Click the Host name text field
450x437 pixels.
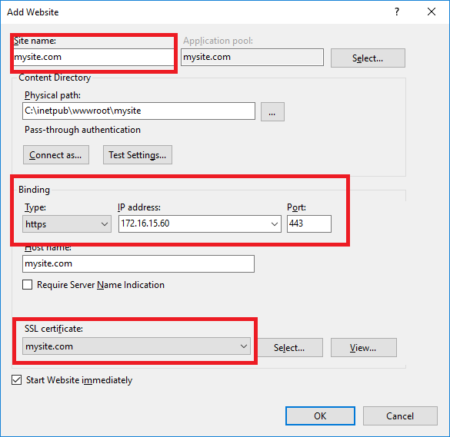click(138, 263)
